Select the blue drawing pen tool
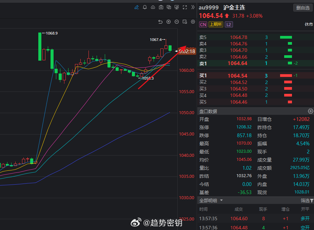 [137, 7]
